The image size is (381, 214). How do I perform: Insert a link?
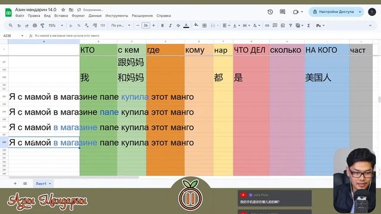point(267,26)
